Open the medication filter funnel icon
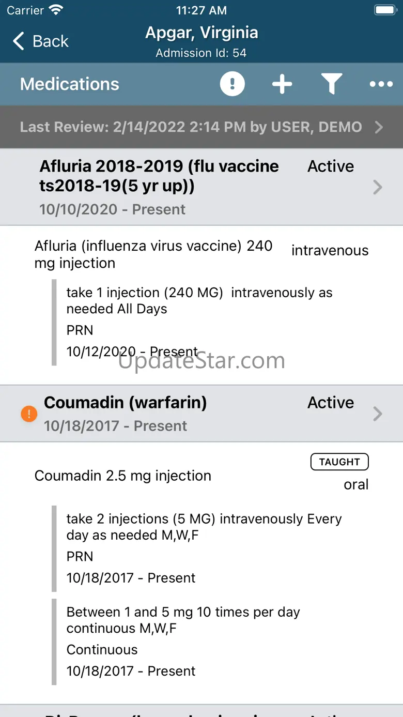 pos(331,84)
